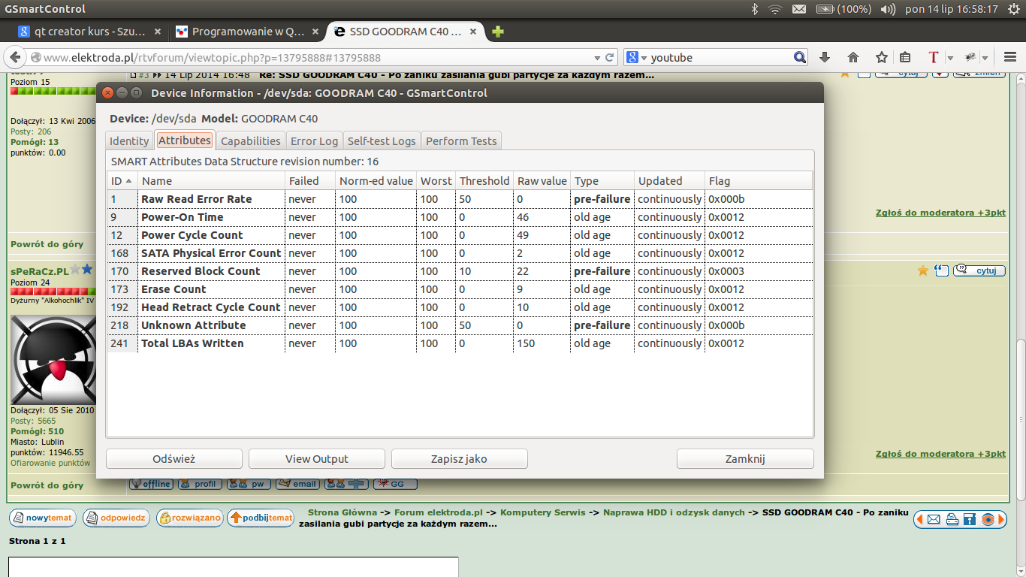Open the battery status indicator
Screen dimensions: 1026x577
tap(843, 9)
